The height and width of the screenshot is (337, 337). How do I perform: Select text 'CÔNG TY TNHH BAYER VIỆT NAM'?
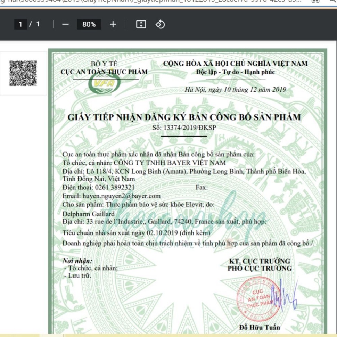pos(170,163)
